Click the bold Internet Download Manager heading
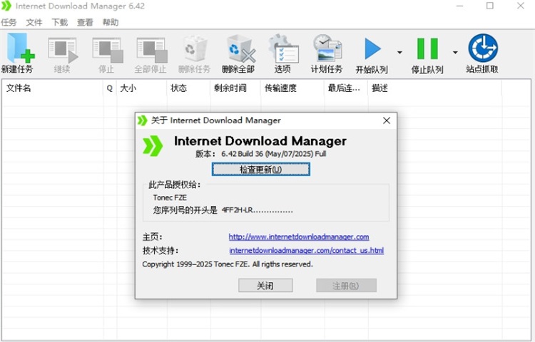 [x=260, y=141]
